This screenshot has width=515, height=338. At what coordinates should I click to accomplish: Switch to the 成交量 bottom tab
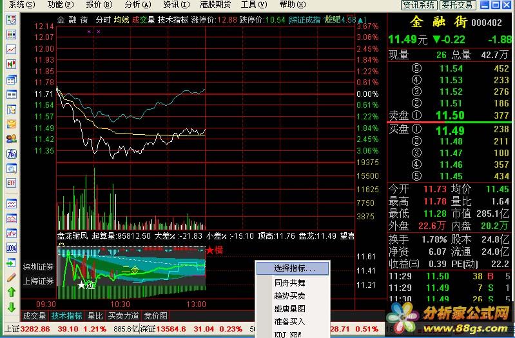point(35,316)
